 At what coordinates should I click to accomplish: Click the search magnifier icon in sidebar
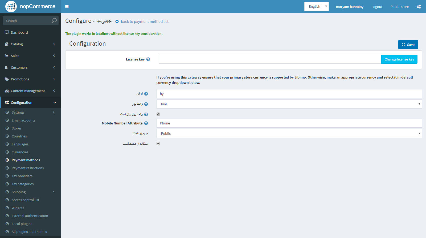[x=54, y=21]
